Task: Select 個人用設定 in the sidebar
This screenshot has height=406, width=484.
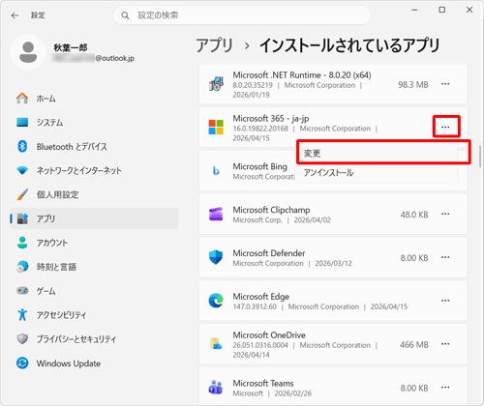Action: [x=94, y=194]
